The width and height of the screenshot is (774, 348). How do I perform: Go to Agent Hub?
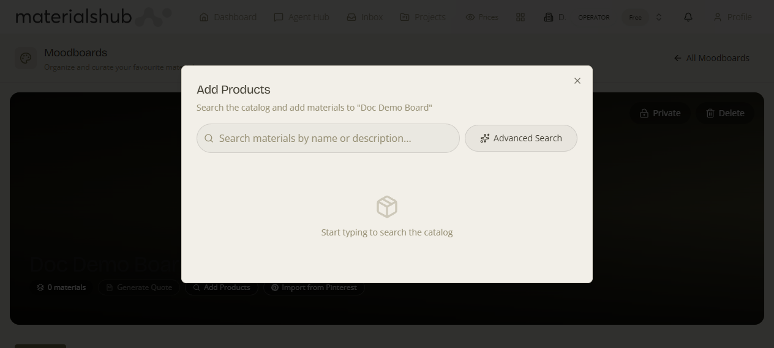[301, 17]
